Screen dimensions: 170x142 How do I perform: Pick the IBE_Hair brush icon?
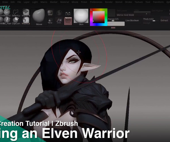click(x=7, y=21)
